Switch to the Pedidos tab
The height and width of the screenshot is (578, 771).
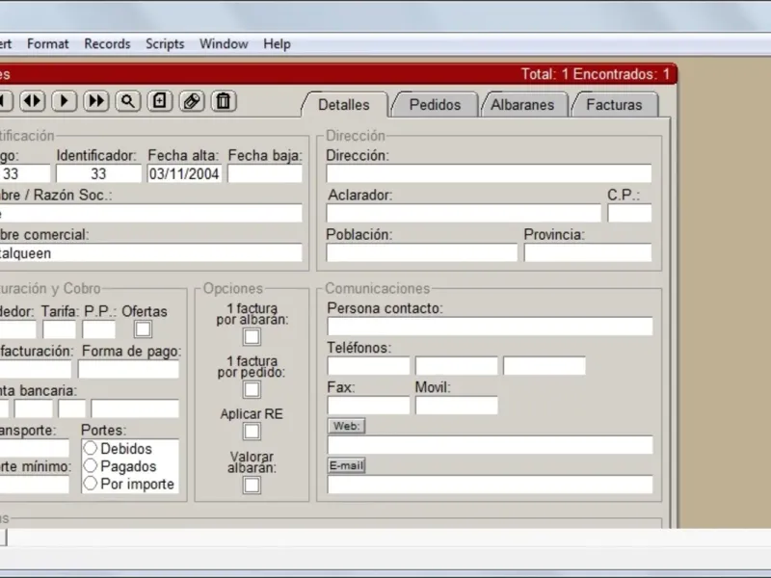[x=435, y=105]
